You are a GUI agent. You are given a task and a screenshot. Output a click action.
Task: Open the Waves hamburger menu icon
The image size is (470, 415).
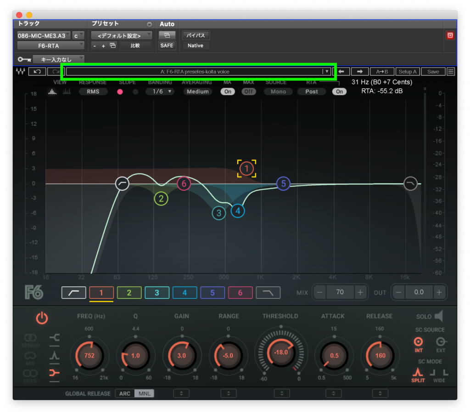click(451, 72)
